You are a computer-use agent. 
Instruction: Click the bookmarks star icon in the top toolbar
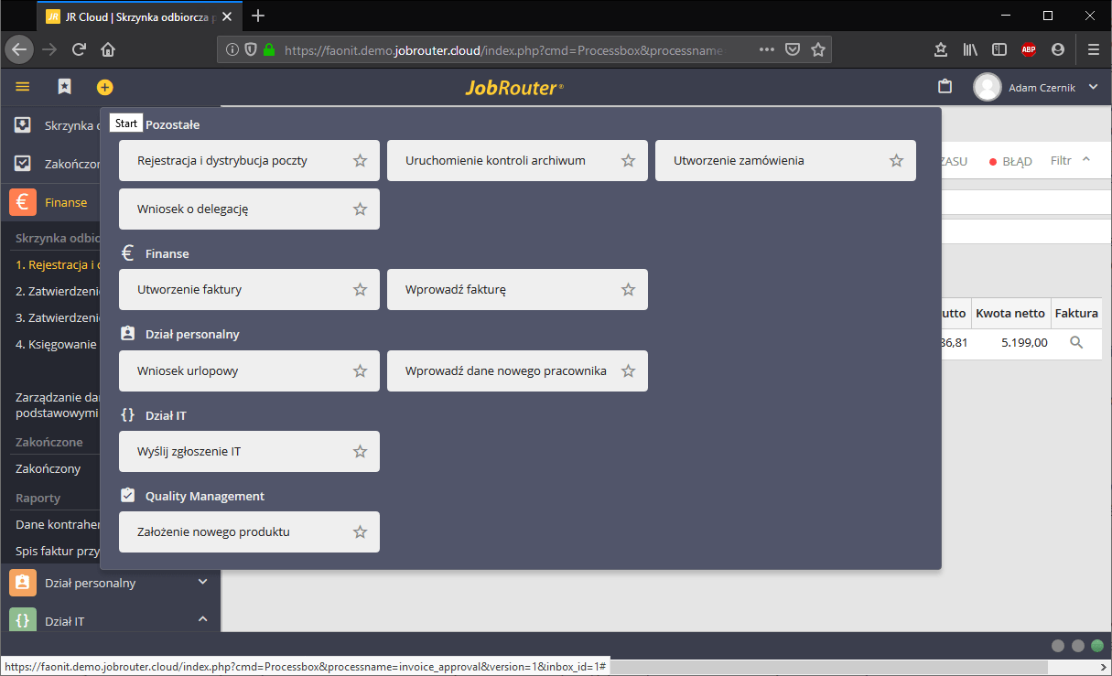[x=64, y=87]
